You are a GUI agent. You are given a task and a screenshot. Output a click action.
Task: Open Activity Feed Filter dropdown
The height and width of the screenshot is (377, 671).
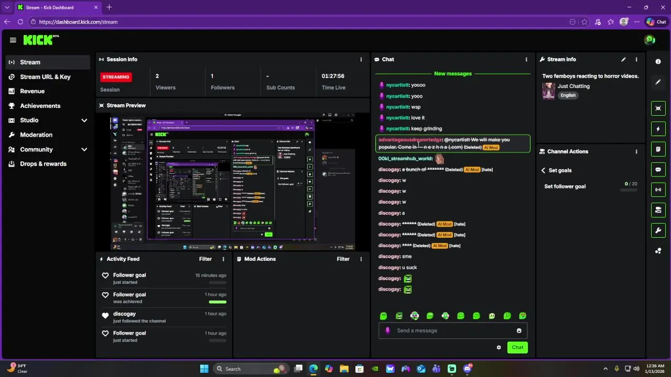[x=205, y=259]
